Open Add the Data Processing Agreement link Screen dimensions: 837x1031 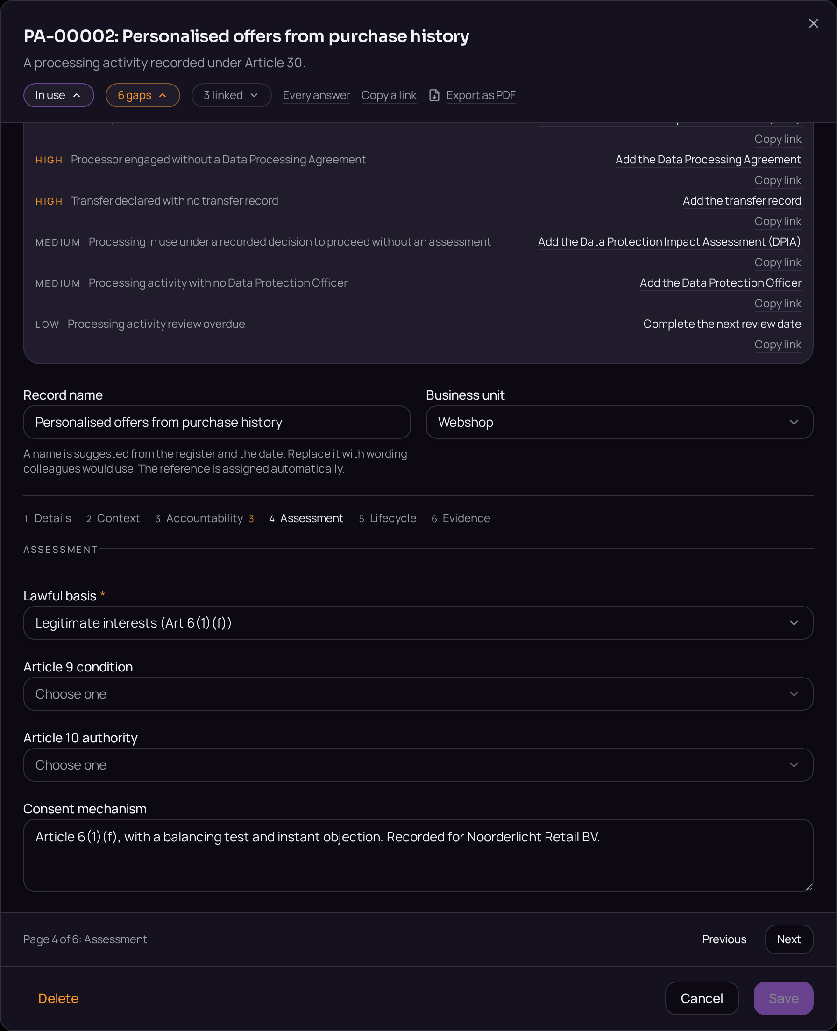point(708,160)
